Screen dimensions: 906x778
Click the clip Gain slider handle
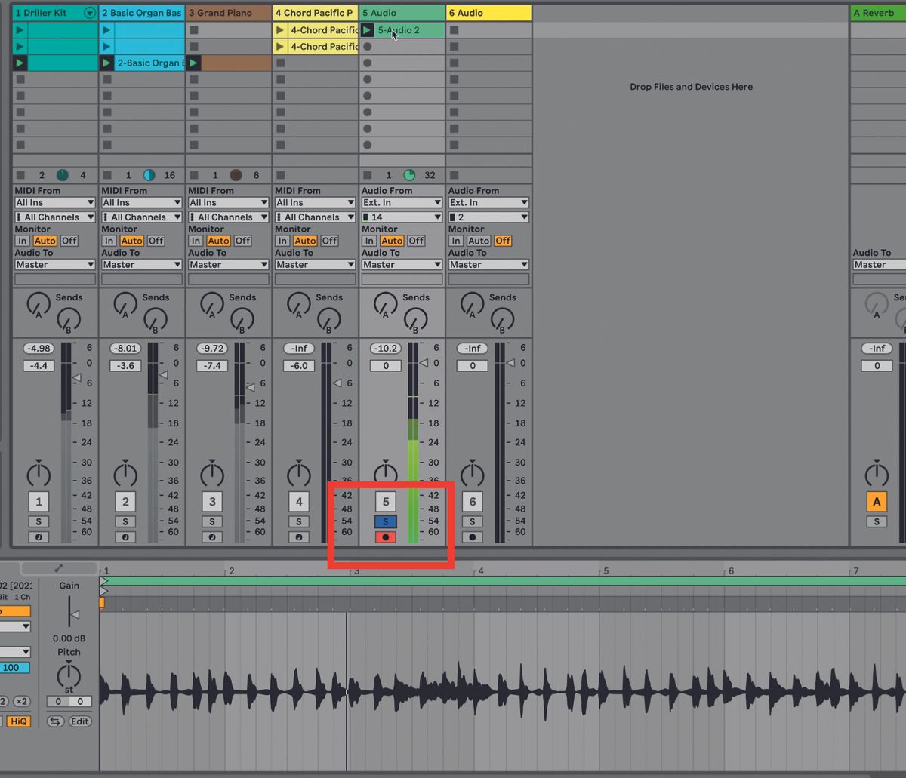74,616
